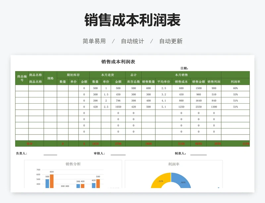Select the 平均单价 column header

click(163, 81)
